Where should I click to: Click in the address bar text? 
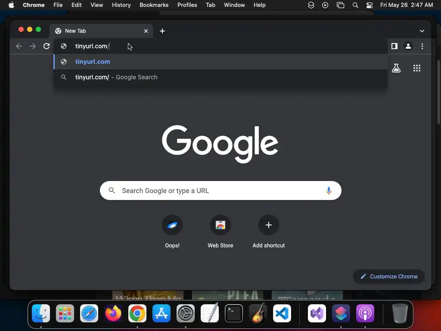pos(92,46)
